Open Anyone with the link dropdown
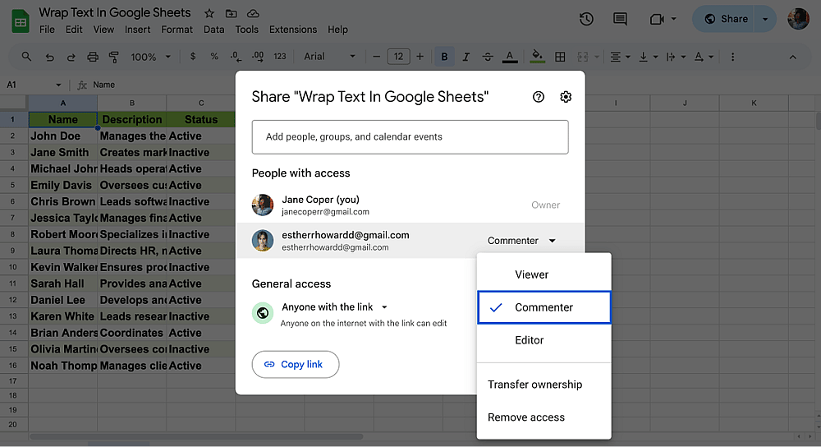 click(335, 307)
